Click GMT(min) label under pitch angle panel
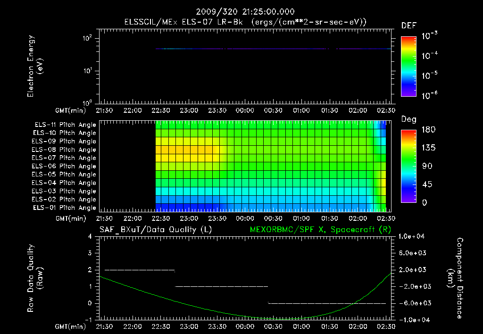Viewport: 483px width, 334px height. (x=71, y=218)
